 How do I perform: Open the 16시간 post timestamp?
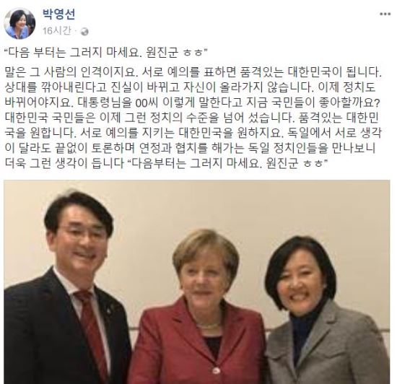(x=57, y=31)
